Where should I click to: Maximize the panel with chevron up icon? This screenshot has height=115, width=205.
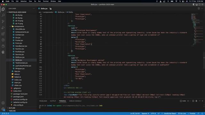[x=200, y=101]
